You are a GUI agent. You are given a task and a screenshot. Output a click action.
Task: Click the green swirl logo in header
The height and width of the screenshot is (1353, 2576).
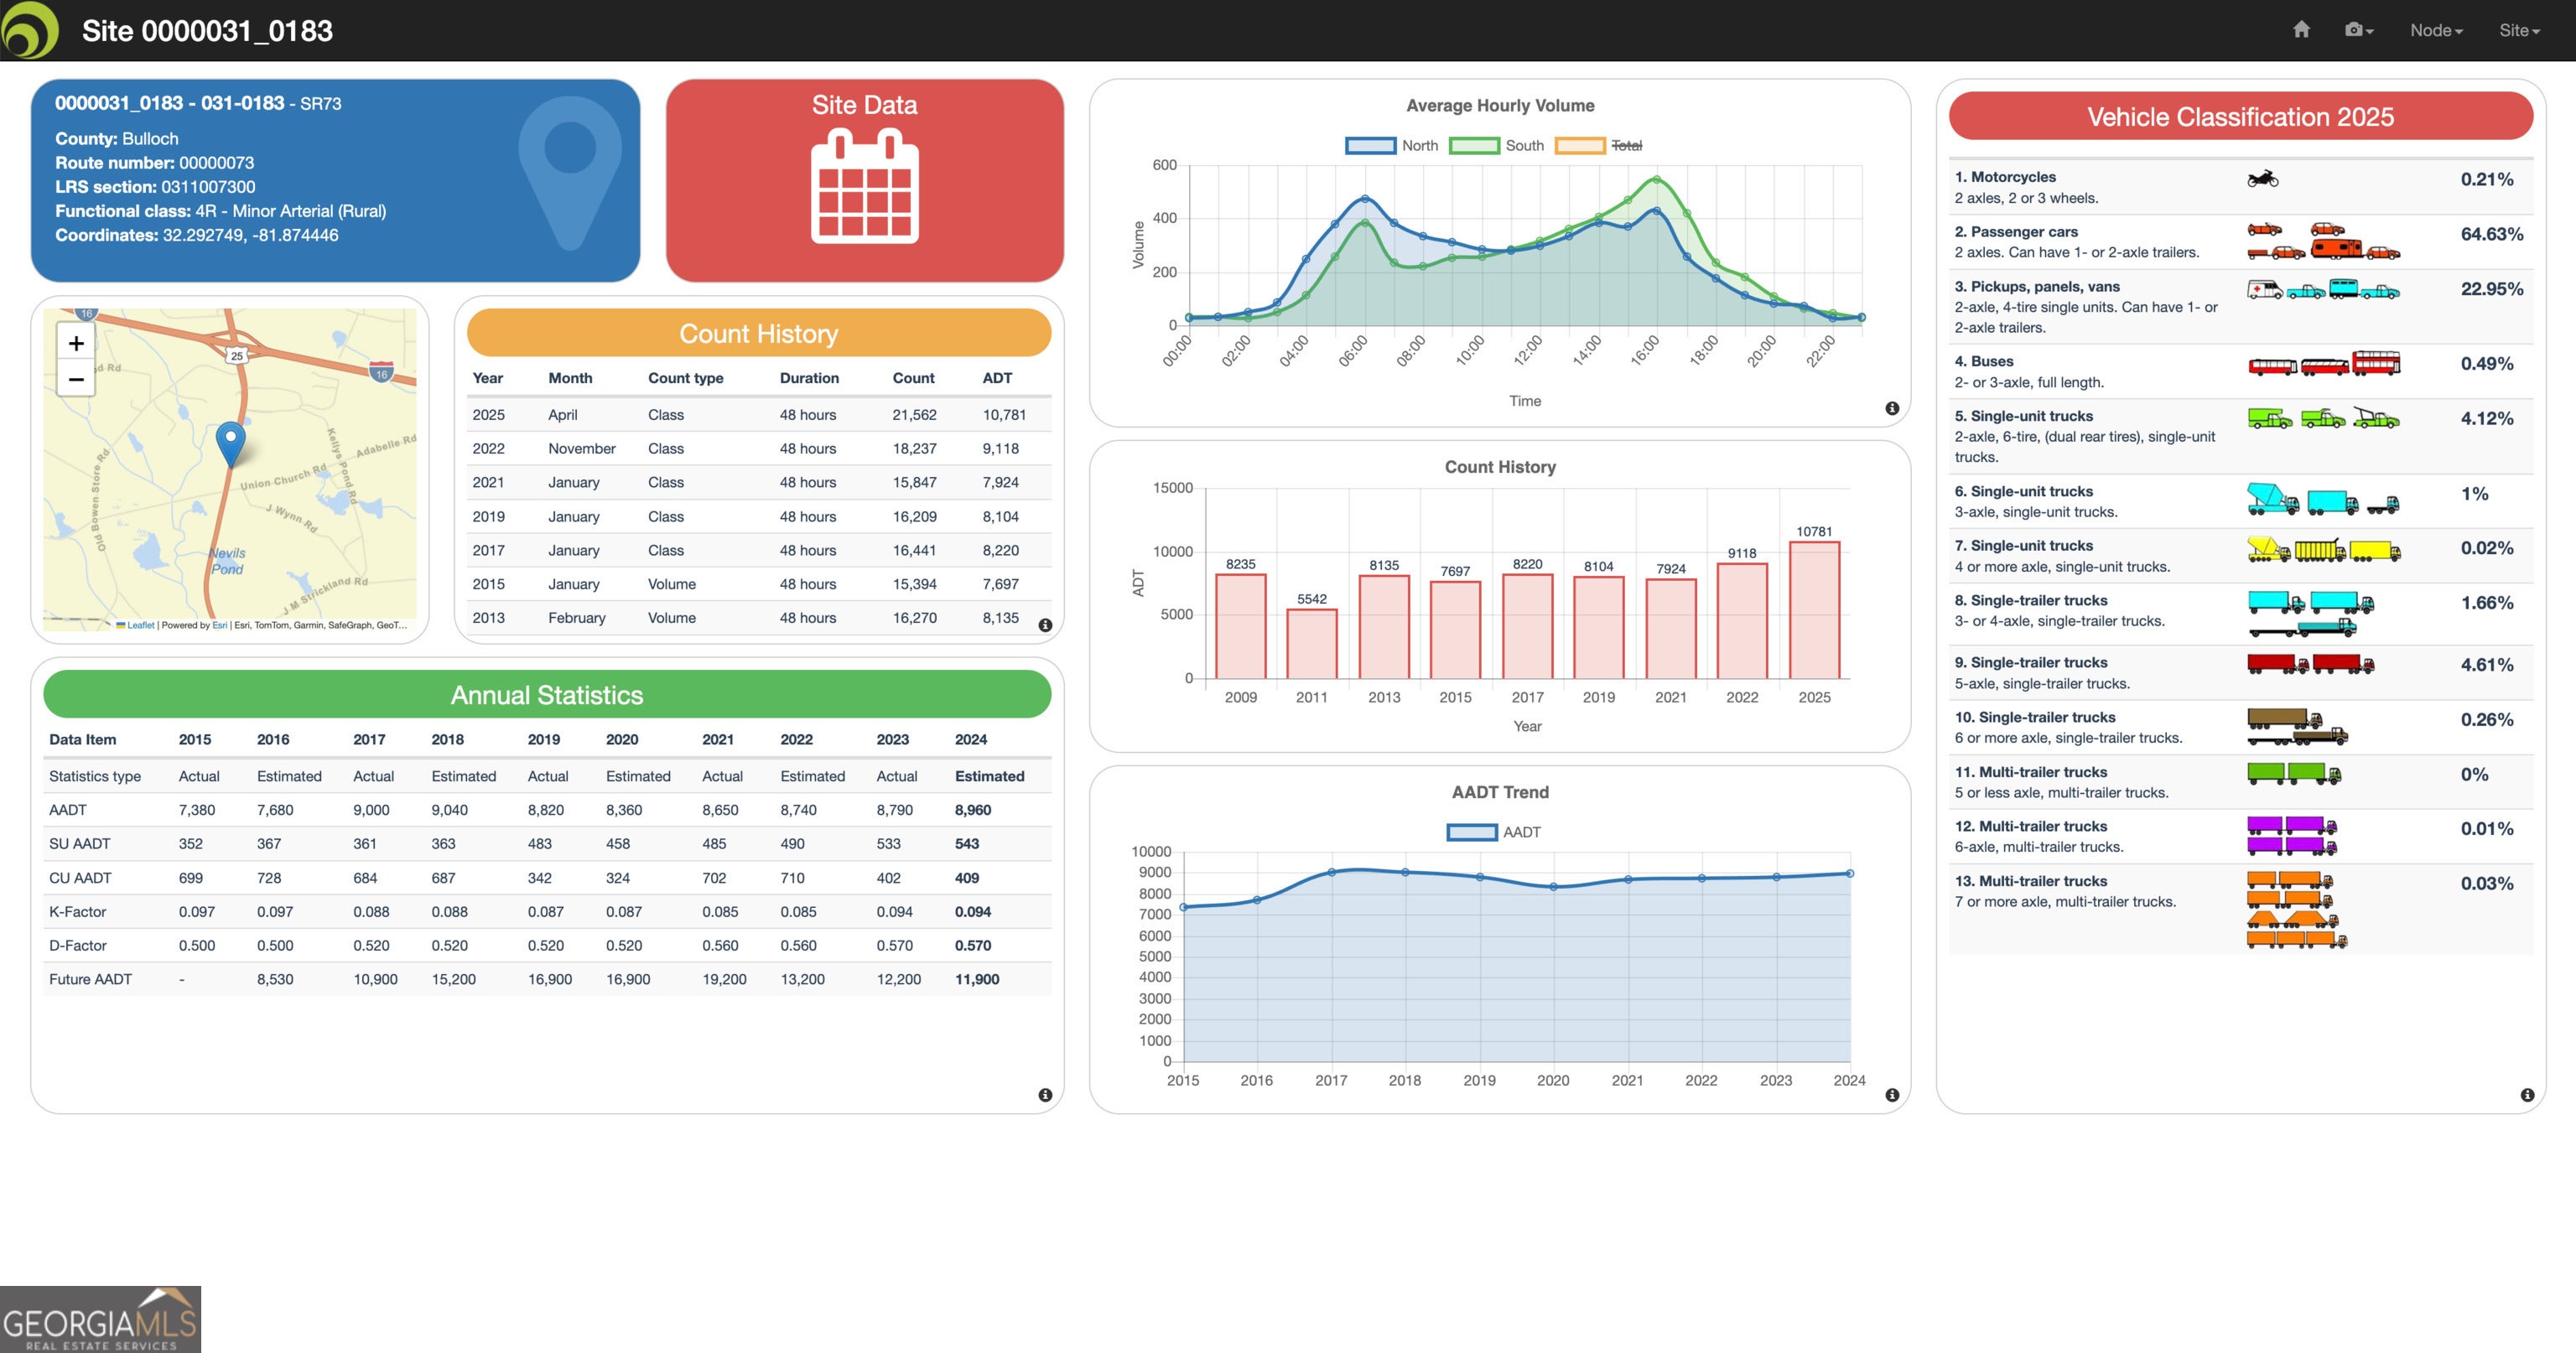pos(30,30)
